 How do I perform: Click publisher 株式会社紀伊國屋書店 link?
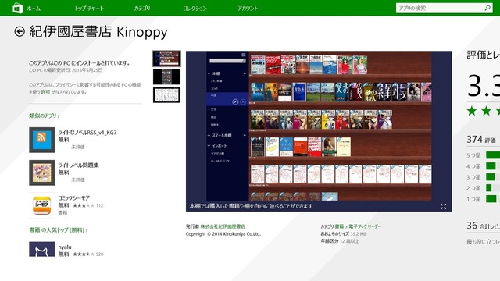point(223,226)
